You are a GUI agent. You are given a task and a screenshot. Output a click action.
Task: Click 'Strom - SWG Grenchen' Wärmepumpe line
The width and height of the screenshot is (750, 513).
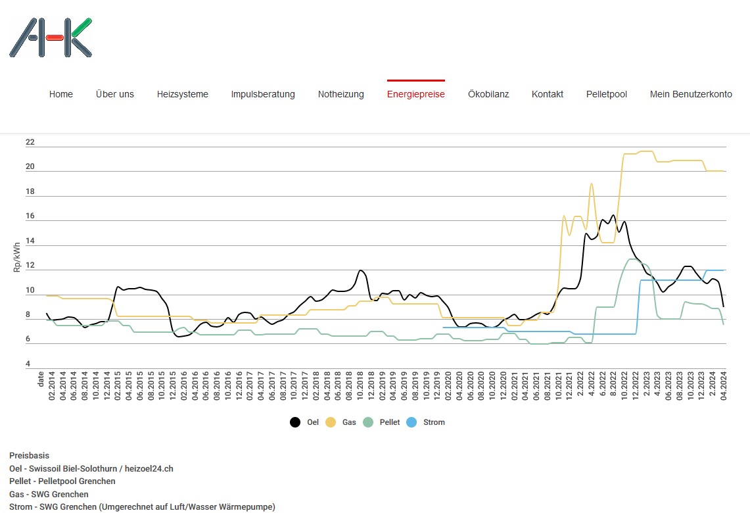142,507
